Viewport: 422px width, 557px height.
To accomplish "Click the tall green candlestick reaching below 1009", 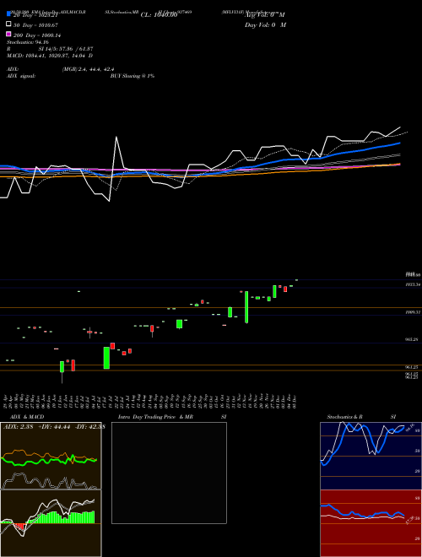I will tap(246, 307).
